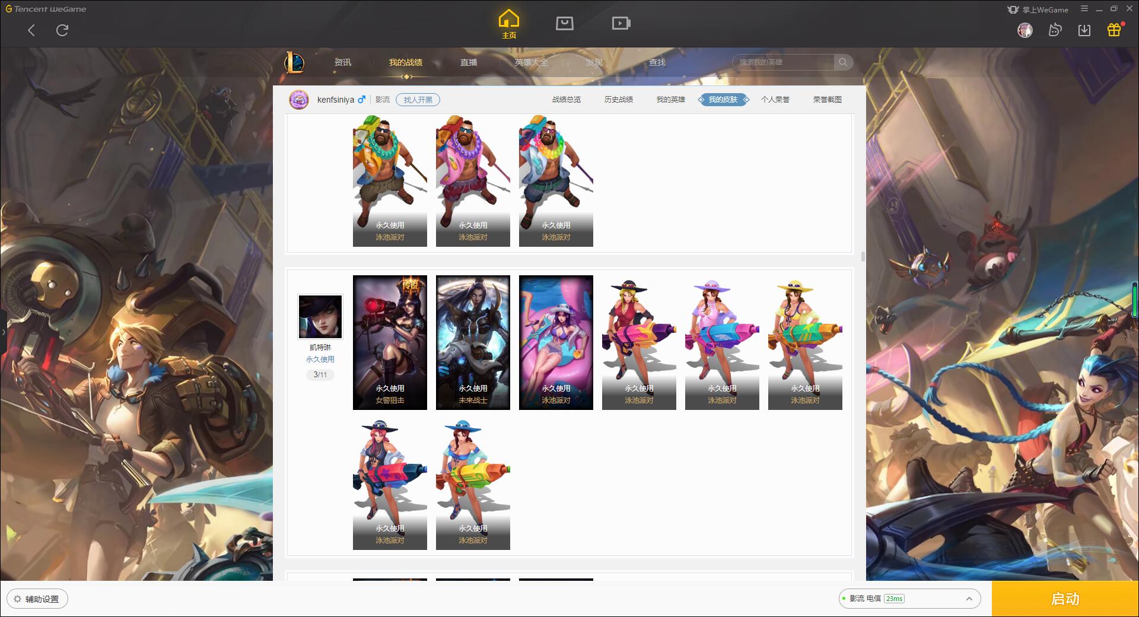Click the Caitlyn (凯特琳) champion portrait
Image resolution: width=1139 pixels, height=617 pixels.
point(320,317)
